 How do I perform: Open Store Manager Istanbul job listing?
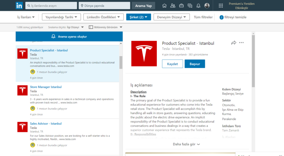(46, 87)
